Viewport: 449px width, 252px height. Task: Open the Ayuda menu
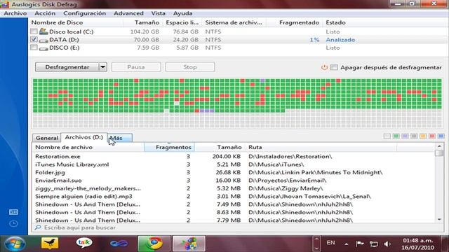pyautogui.click(x=182, y=13)
